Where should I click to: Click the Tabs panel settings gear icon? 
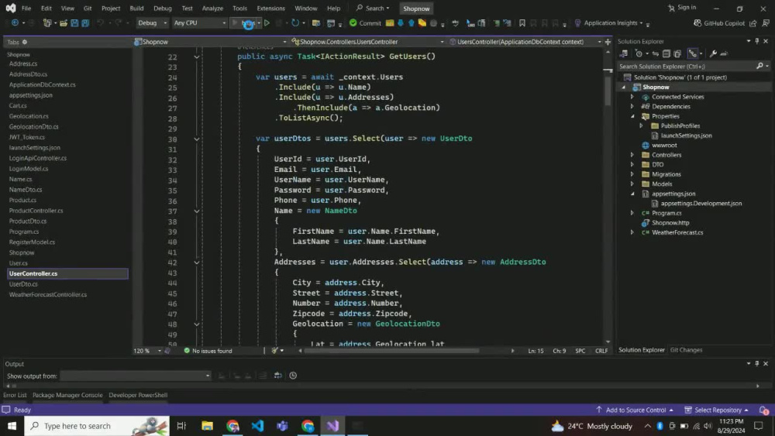point(25,42)
